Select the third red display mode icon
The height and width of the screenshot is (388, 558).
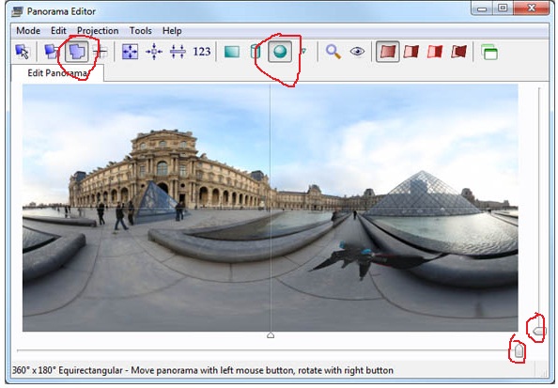(435, 52)
